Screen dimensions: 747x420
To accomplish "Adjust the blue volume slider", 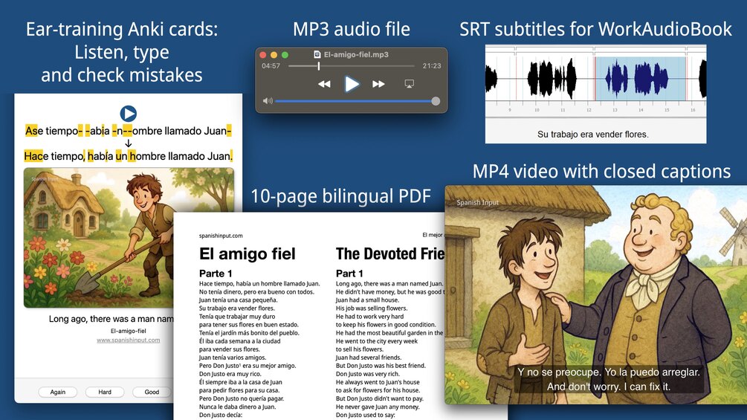I will (x=356, y=101).
